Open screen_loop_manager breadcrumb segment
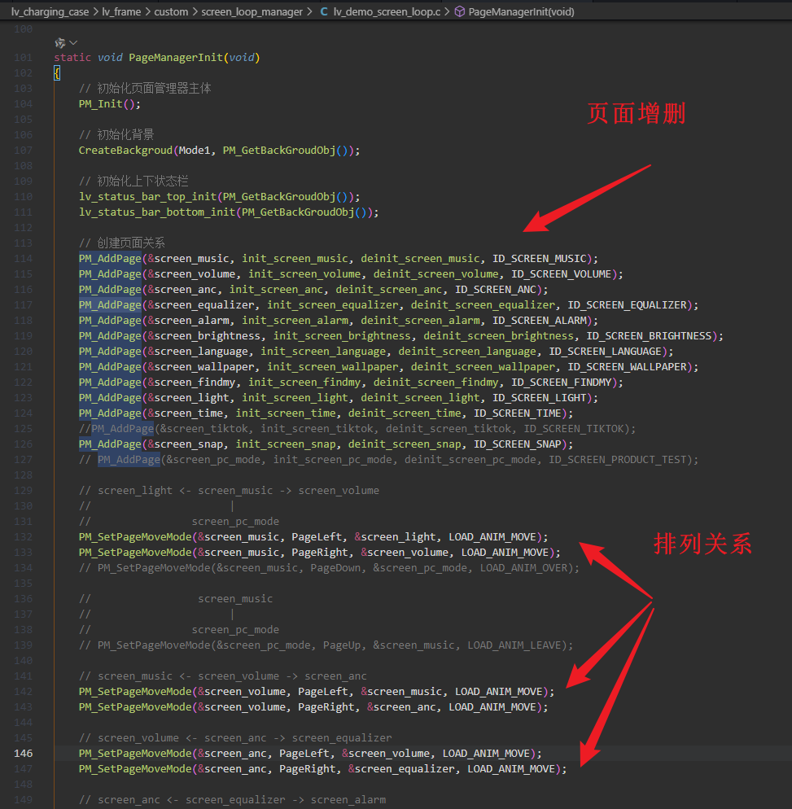Screen dimensions: 792x809 [252, 11]
